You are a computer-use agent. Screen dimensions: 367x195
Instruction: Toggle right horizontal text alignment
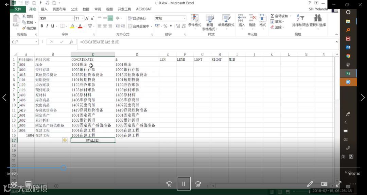click(110, 26)
